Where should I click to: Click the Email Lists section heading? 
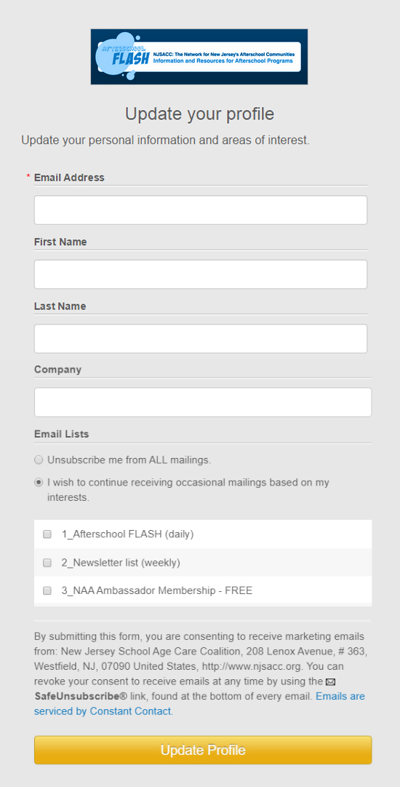[x=62, y=434]
